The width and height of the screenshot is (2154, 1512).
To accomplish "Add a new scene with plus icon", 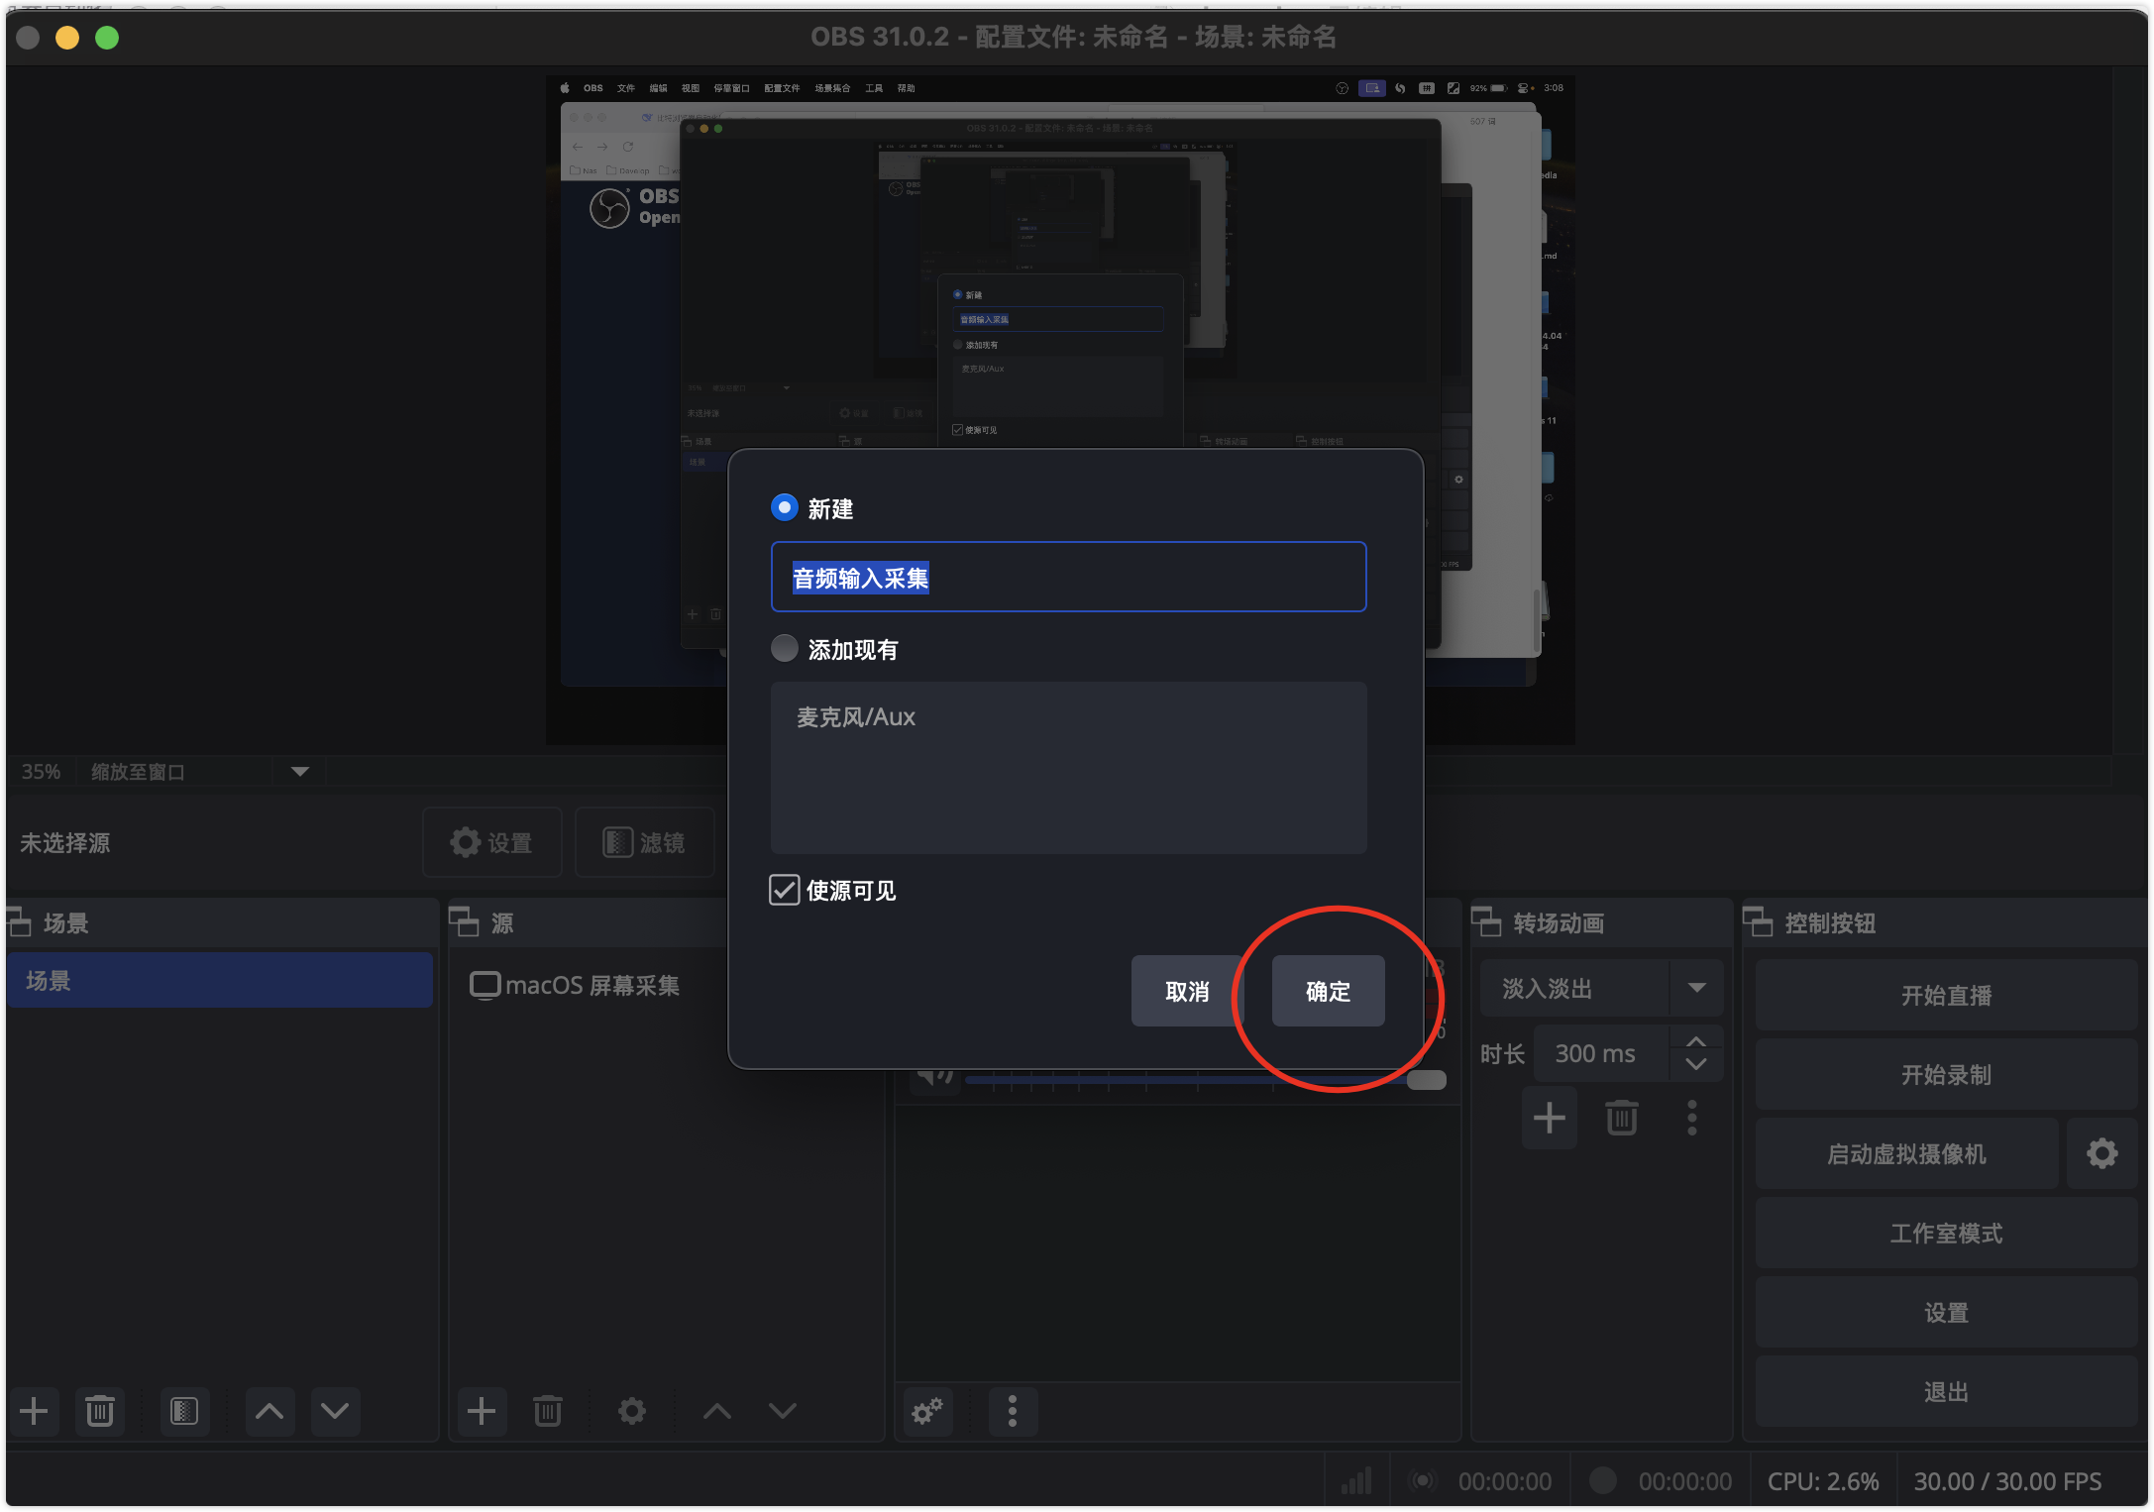I will tap(34, 1411).
